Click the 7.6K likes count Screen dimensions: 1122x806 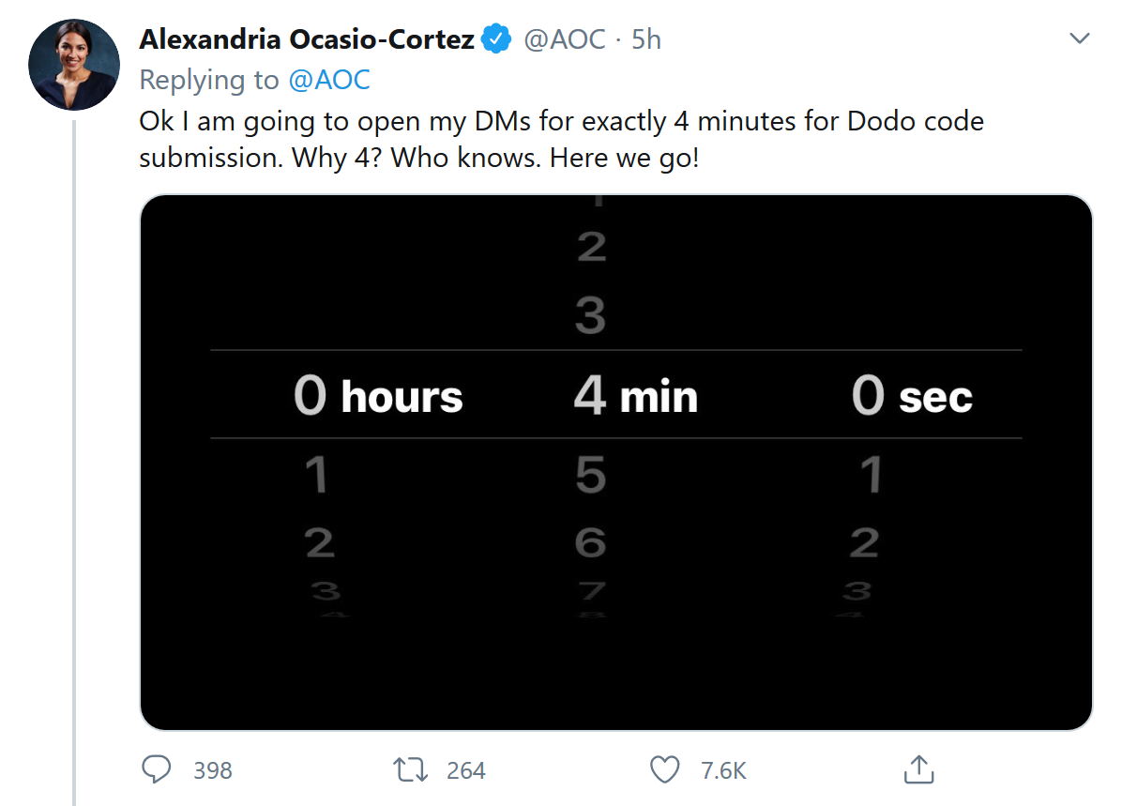click(x=722, y=770)
